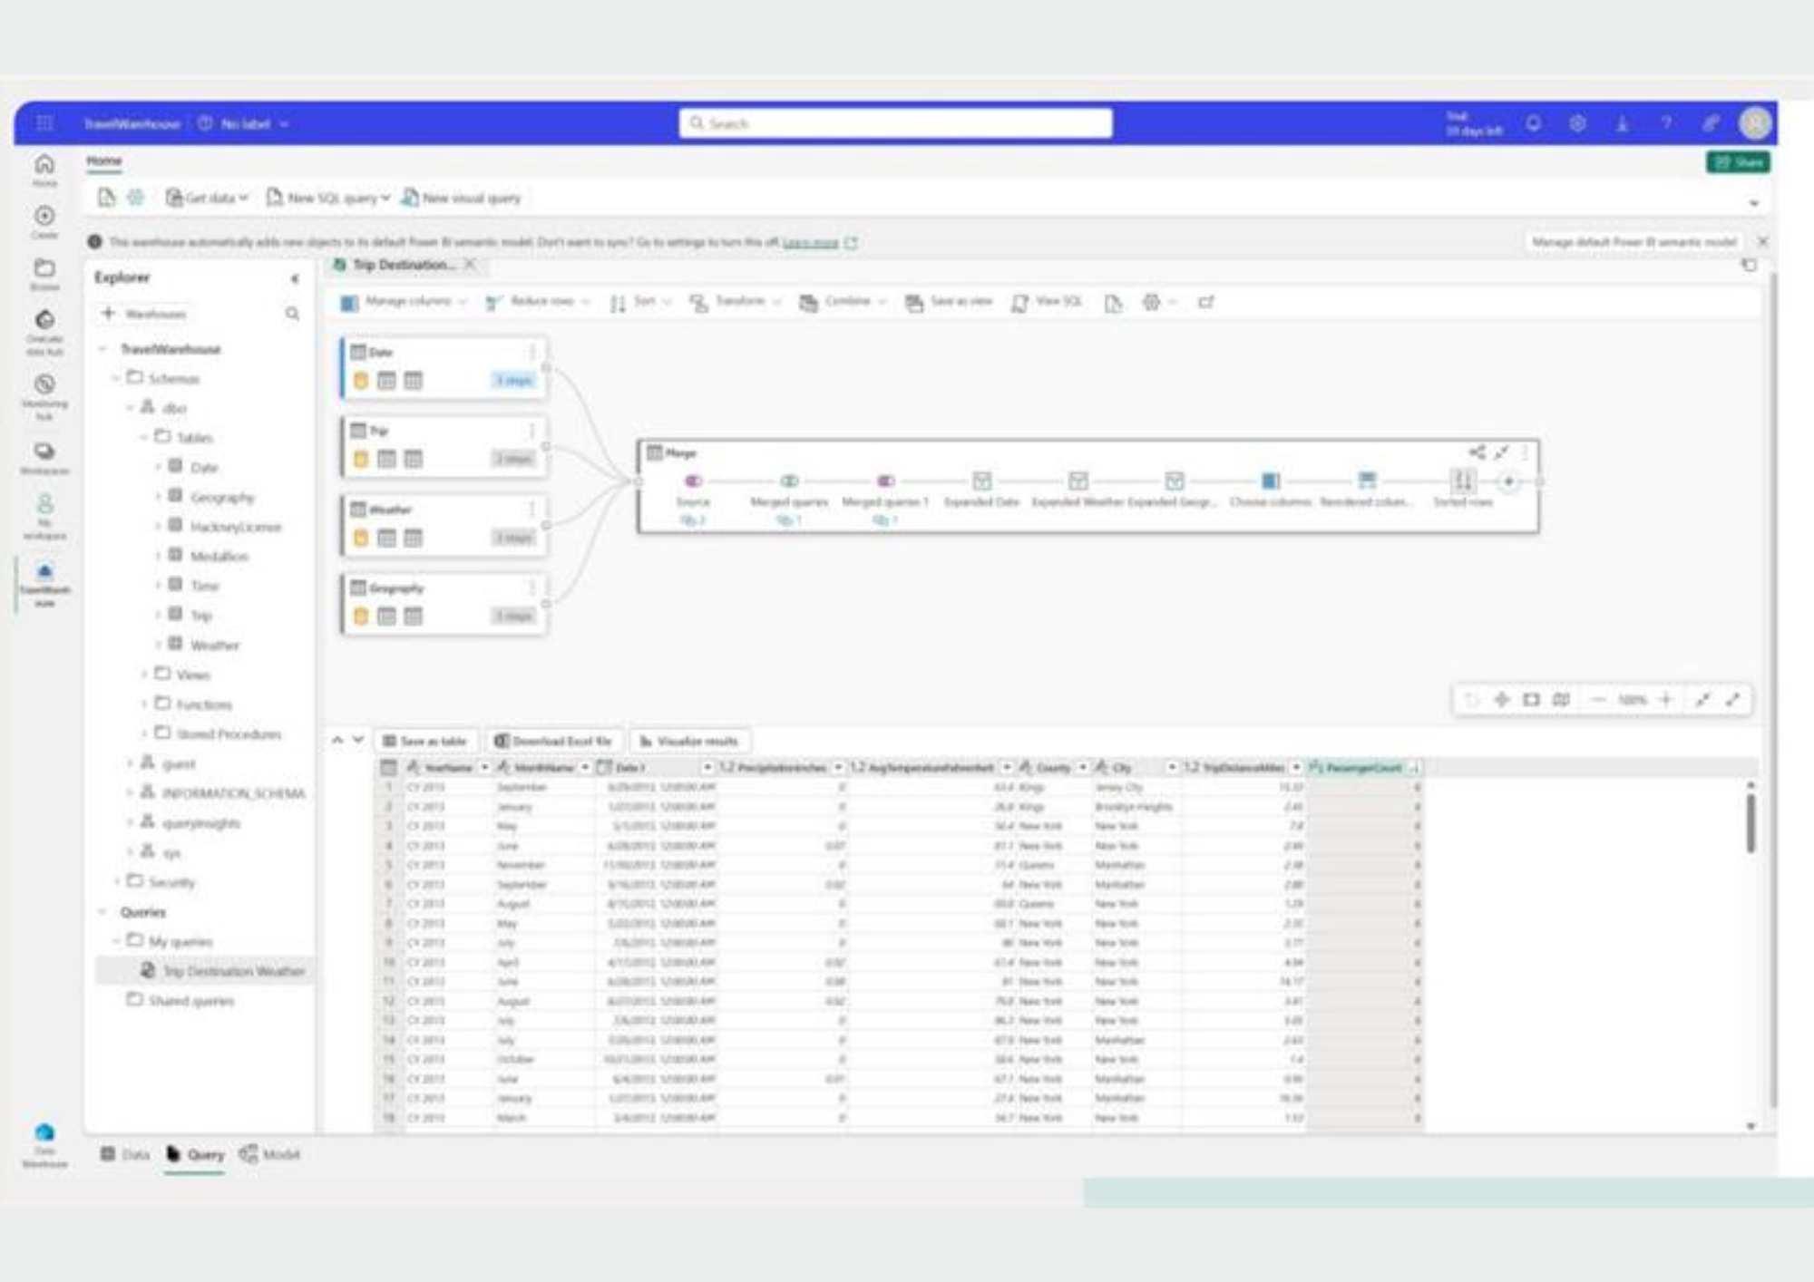
Task: Search icon in Explorer pane
Action: (292, 314)
